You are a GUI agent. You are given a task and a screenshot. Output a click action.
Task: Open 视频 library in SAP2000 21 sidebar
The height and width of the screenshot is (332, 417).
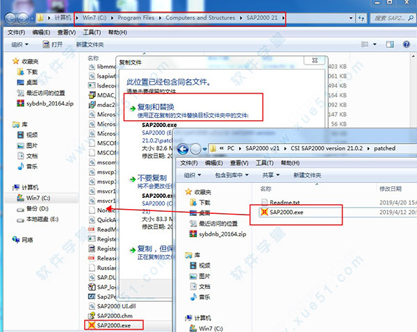[27, 135]
